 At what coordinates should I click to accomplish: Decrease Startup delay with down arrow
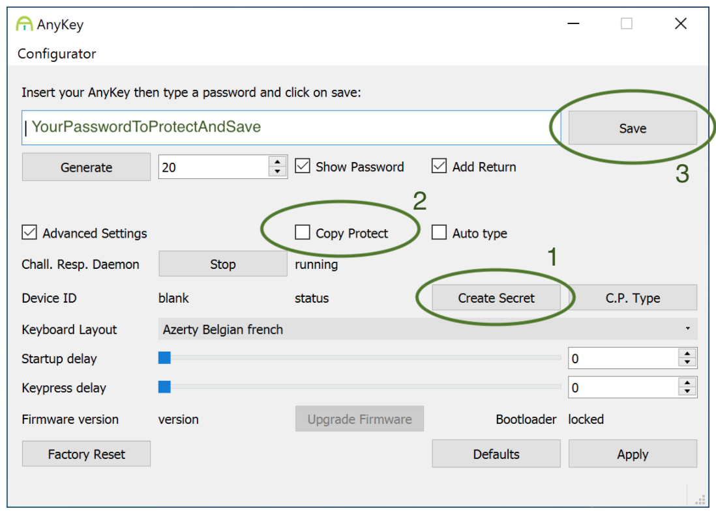coord(687,363)
